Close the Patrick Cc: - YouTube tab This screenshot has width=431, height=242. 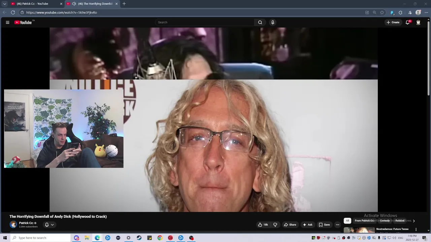coord(61,4)
